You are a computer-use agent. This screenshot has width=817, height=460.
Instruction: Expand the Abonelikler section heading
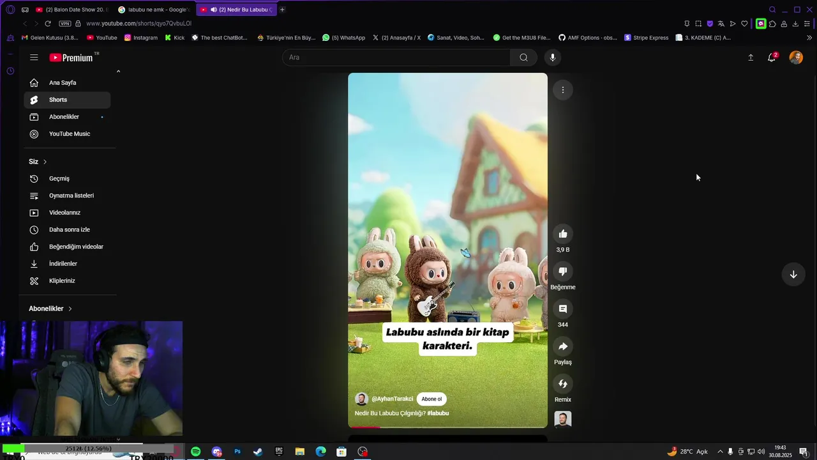pos(50,309)
